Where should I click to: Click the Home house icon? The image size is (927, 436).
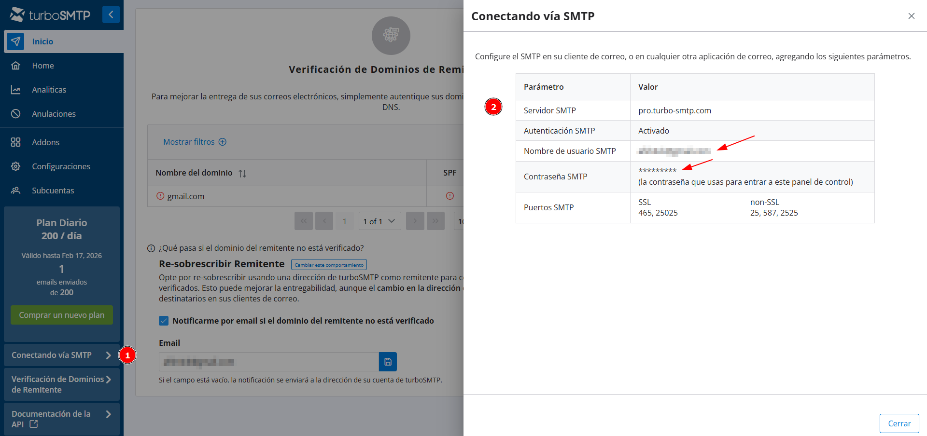15,66
